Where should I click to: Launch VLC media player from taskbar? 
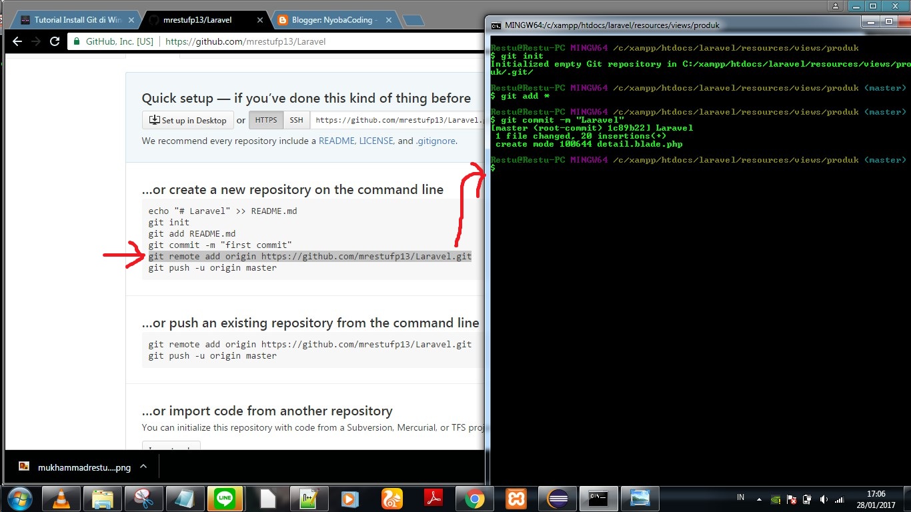point(61,498)
